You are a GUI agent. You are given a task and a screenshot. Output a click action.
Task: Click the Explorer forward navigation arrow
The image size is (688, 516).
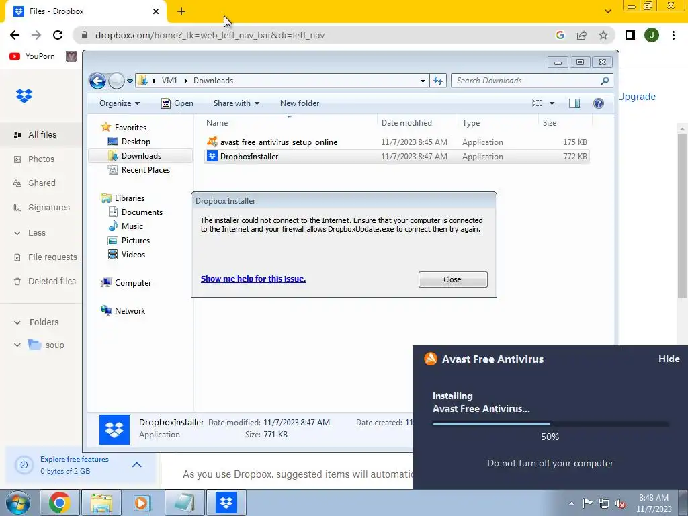pos(116,81)
